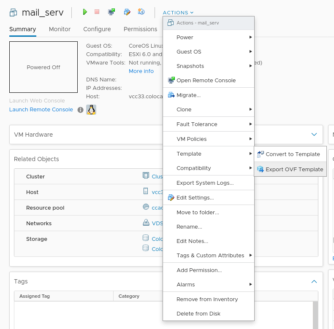The image size is (334, 329).
Task: Click the Edit Settings toolbar icon
Action: [127, 12]
